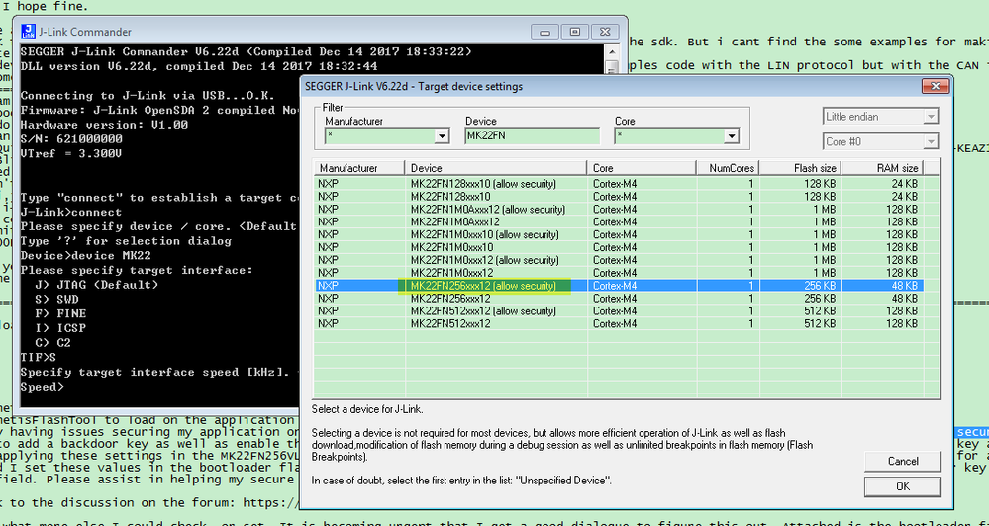Click the 256 KB flash size cell in highlighted row
Screen dimensions: 989x526
[801, 286]
